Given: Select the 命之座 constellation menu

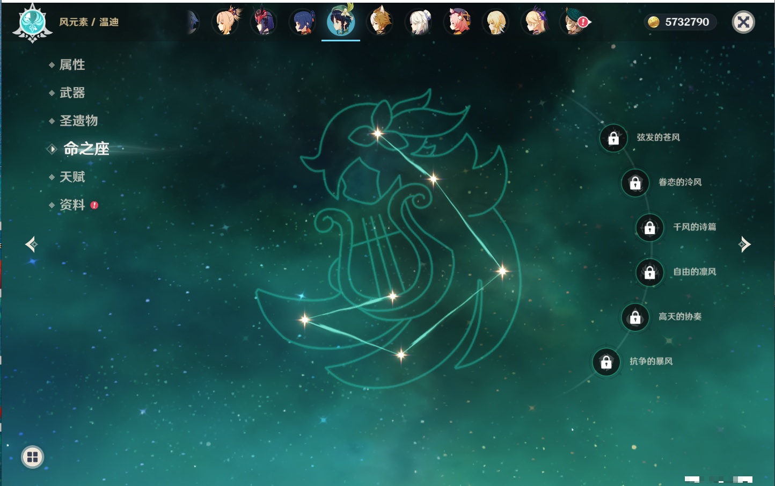Looking at the screenshot, I should [x=86, y=149].
